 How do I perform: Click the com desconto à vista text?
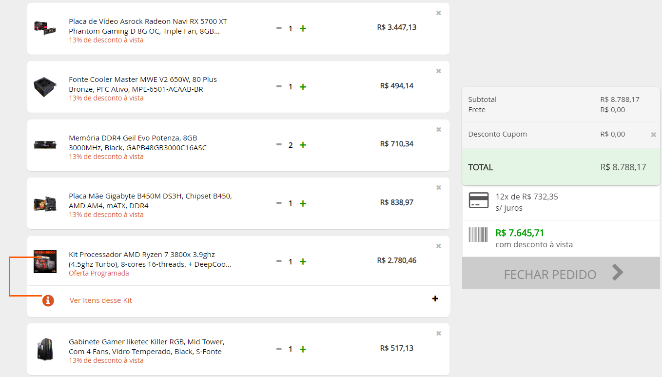[534, 244]
